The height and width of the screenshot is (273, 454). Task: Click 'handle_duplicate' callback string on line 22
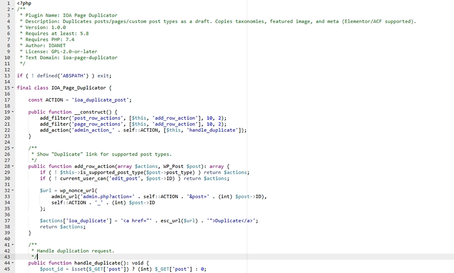(x=213, y=130)
